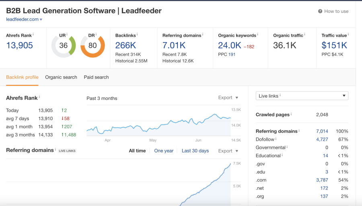Click info icon next to Ahrefs Rank header
This screenshot has height=206, width=362.
tap(33, 34)
